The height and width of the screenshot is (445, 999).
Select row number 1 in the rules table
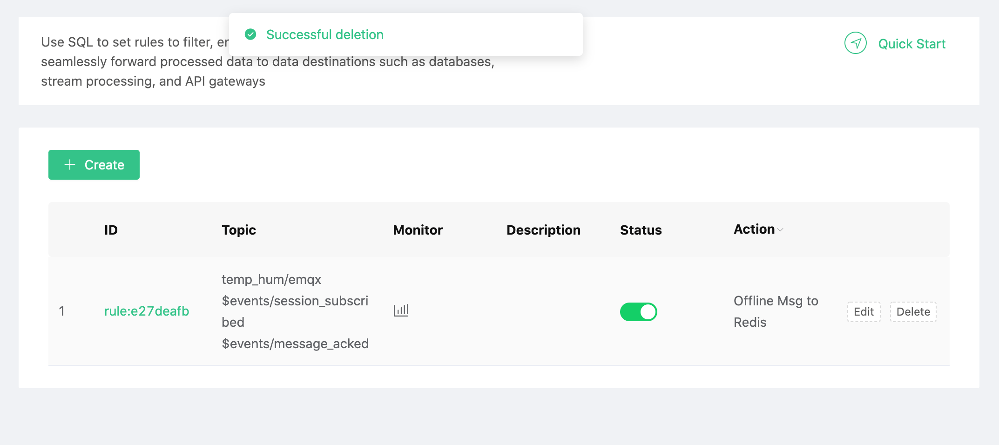[x=61, y=311]
